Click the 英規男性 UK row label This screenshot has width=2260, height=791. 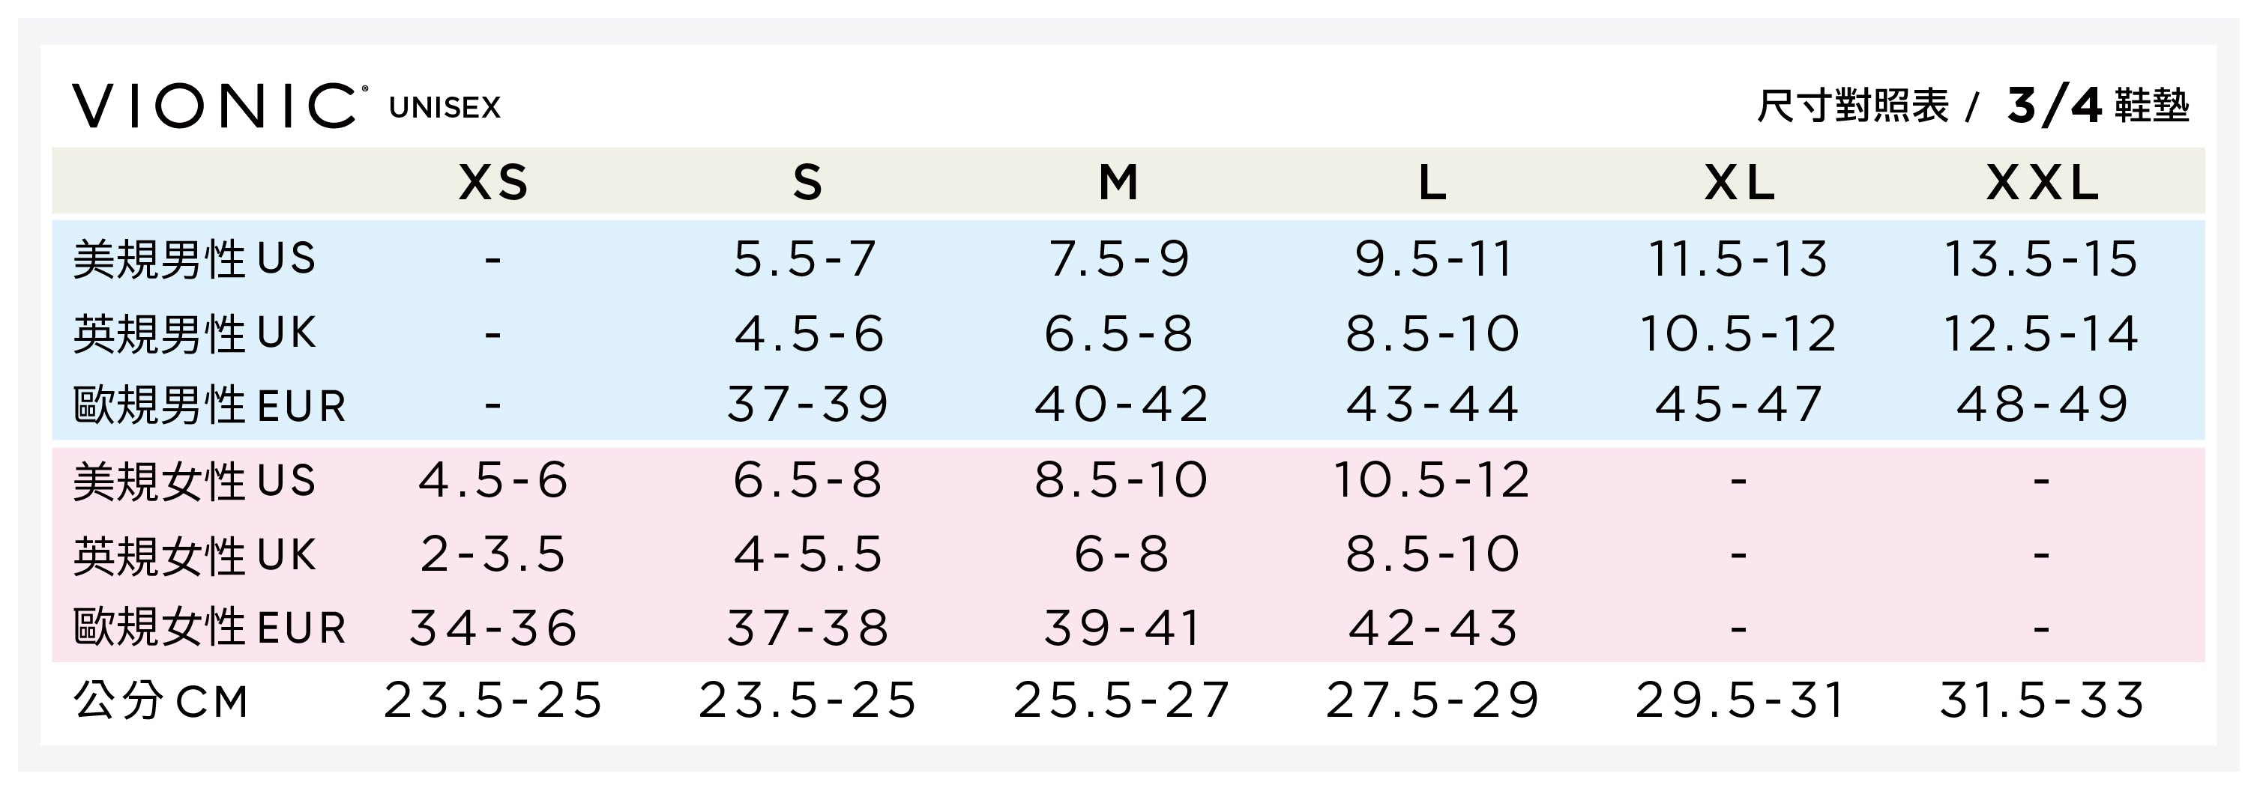pyautogui.click(x=194, y=334)
